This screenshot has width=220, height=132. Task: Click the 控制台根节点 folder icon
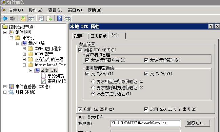point(5,26)
